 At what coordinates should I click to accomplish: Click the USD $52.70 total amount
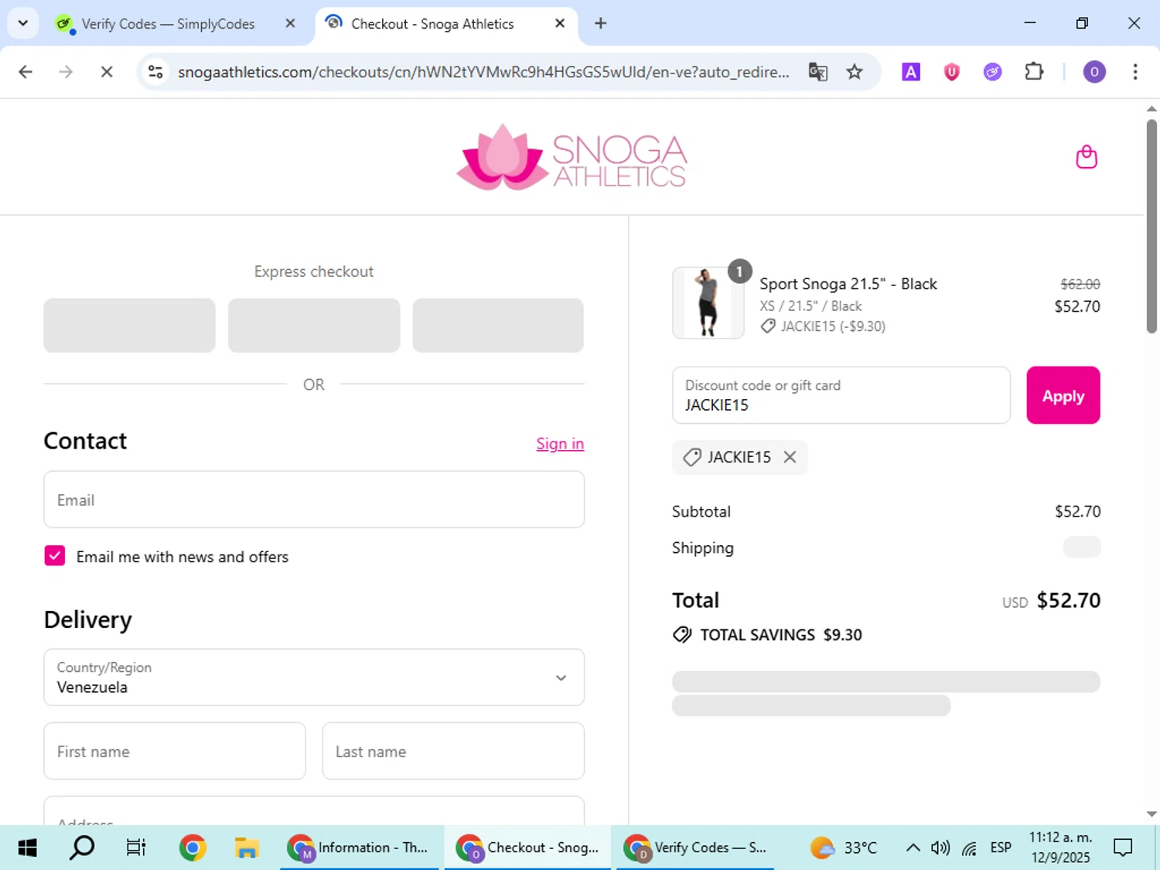tap(1052, 601)
